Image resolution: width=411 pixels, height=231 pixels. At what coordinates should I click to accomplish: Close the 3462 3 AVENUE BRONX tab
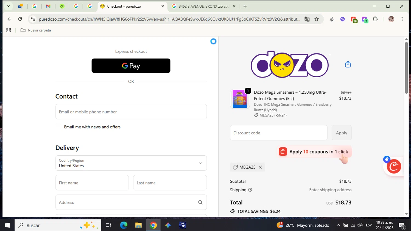(x=234, y=6)
